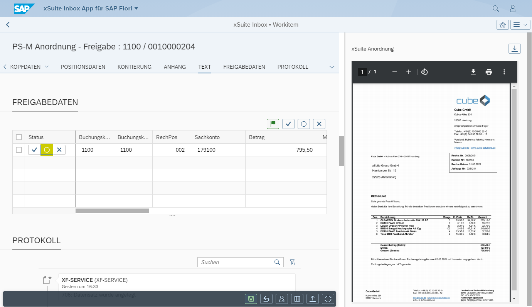Set row status to rejected X

point(59,150)
